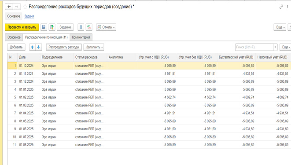Select date cell 01.10.2024
The height and width of the screenshot is (165, 291).
pyautogui.click(x=29, y=66)
